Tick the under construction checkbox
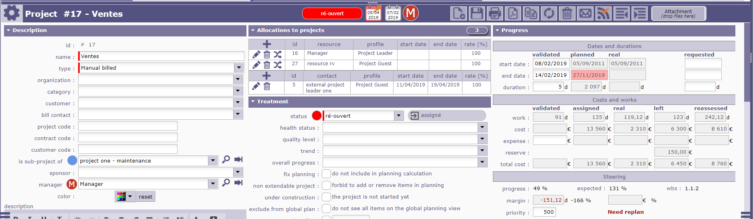Viewport: 753px width, 219px height. (x=326, y=197)
